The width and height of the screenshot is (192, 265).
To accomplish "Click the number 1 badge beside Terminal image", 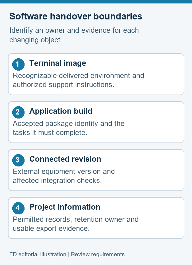I will click(x=18, y=64).
